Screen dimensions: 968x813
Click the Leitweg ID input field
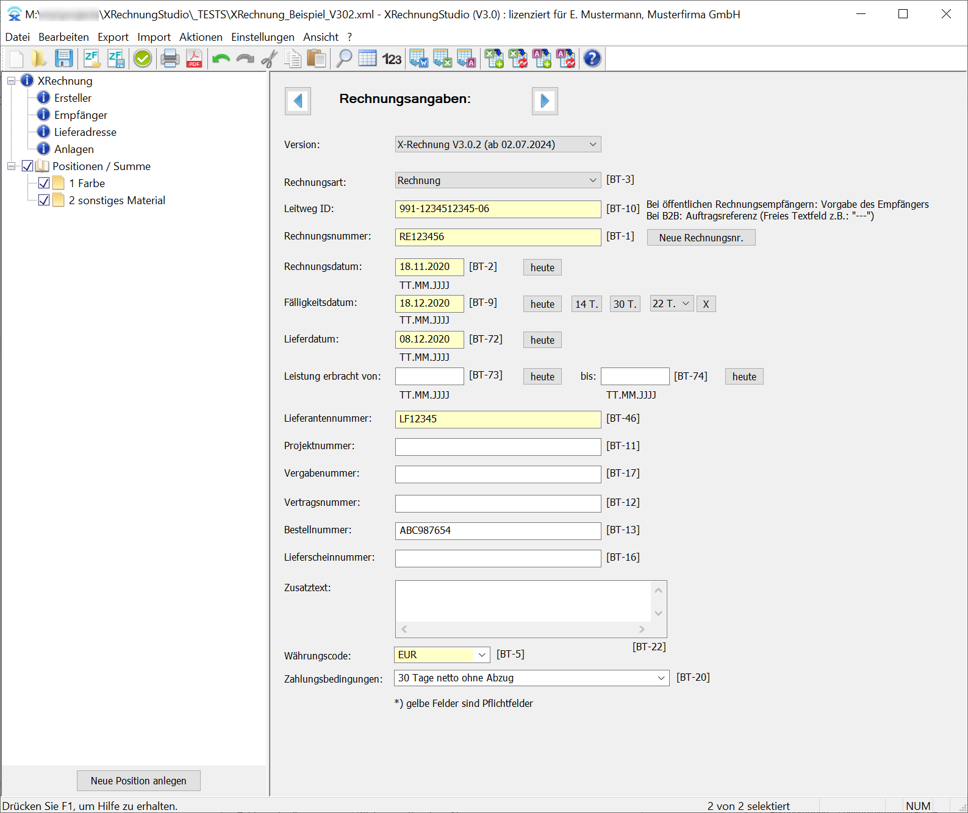click(498, 209)
